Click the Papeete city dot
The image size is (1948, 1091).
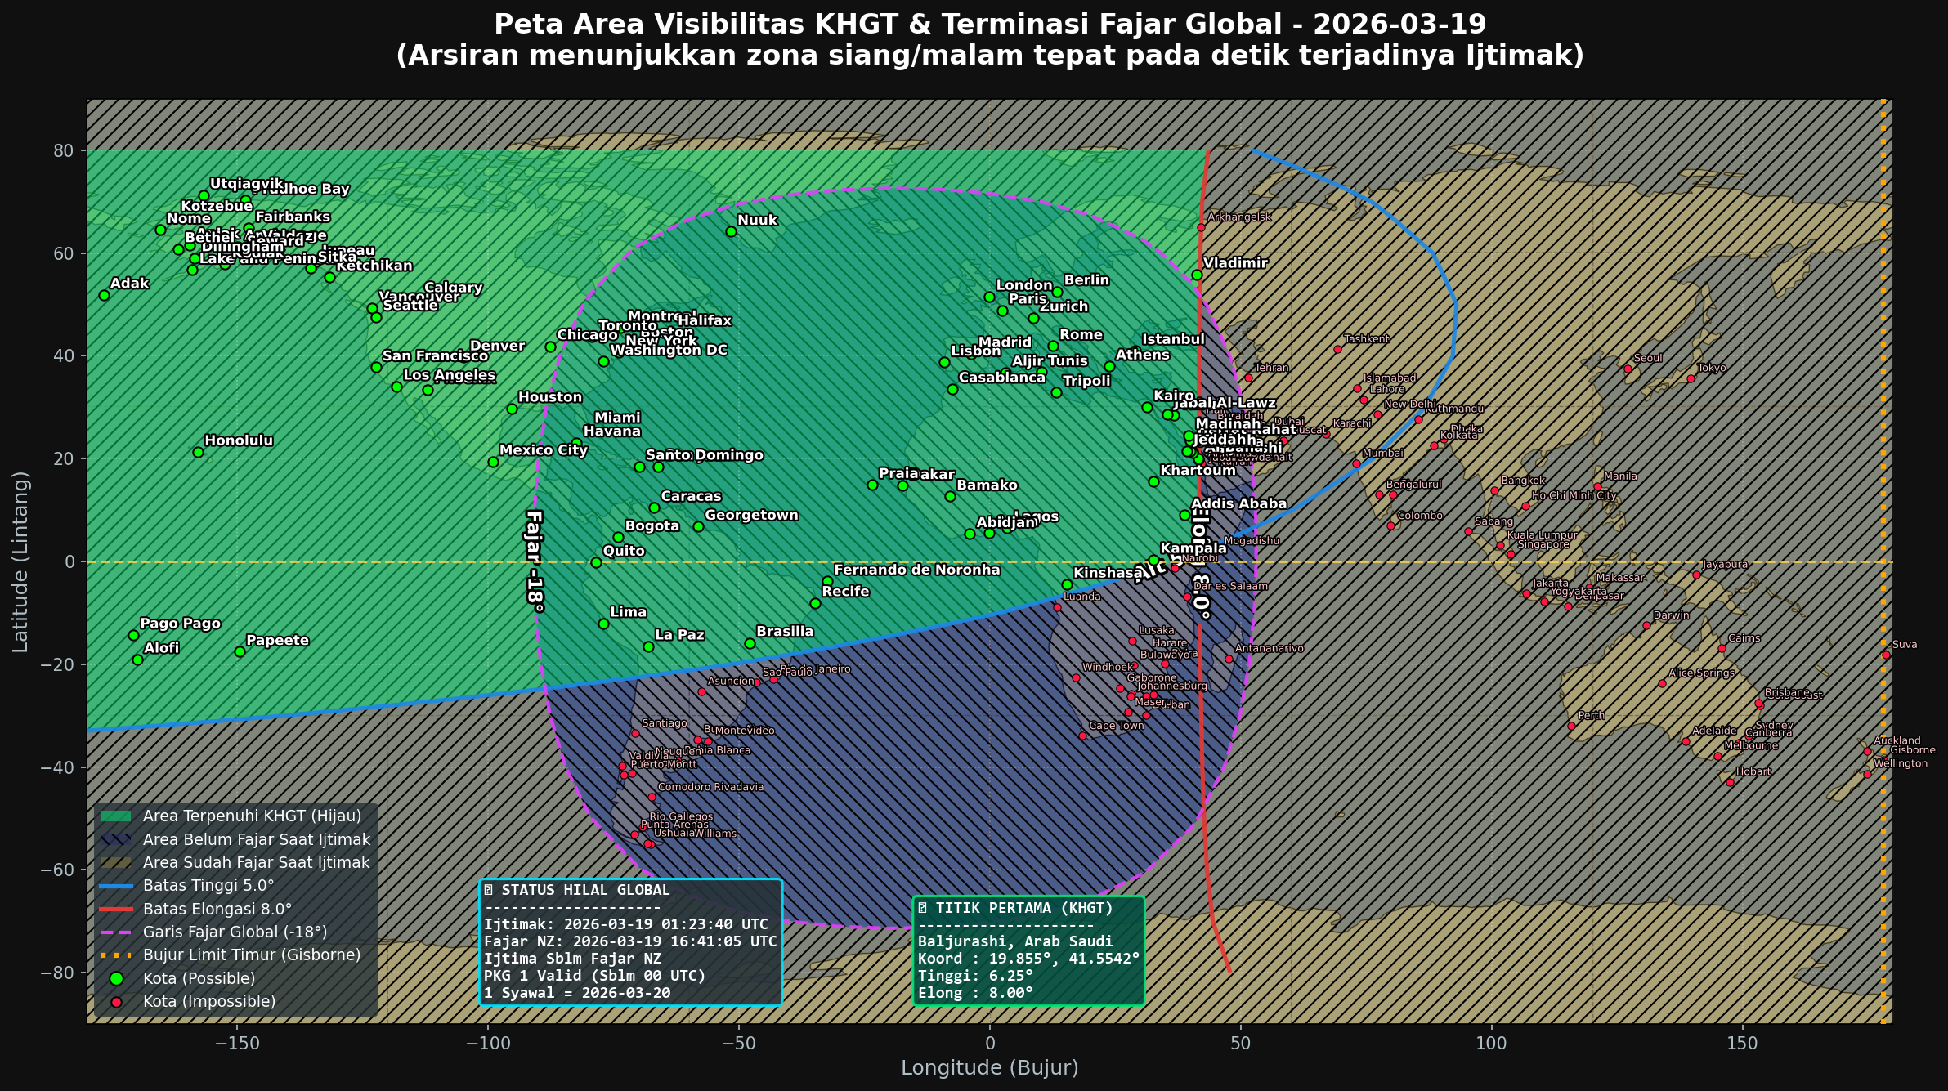pyautogui.click(x=240, y=651)
